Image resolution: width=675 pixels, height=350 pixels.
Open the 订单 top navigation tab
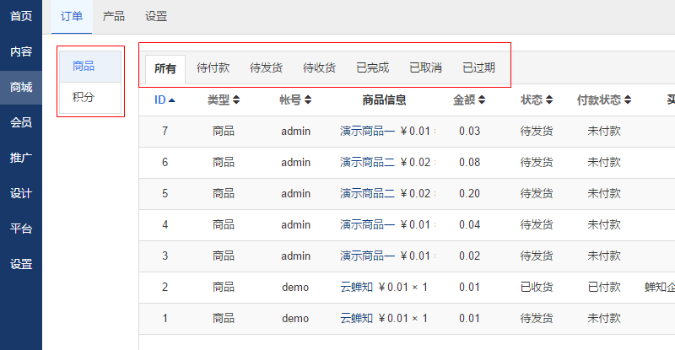coord(72,16)
